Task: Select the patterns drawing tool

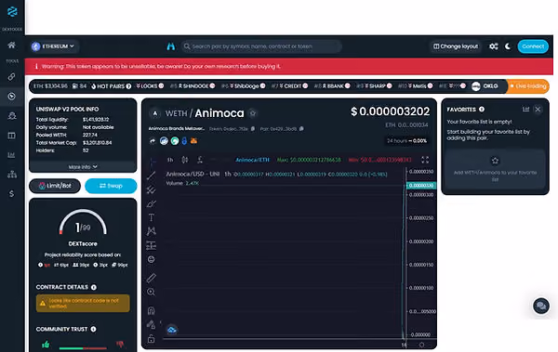Action: (152, 231)
